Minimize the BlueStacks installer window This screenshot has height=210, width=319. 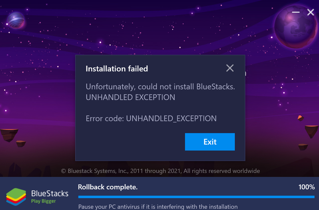click(x=296, y=12)
